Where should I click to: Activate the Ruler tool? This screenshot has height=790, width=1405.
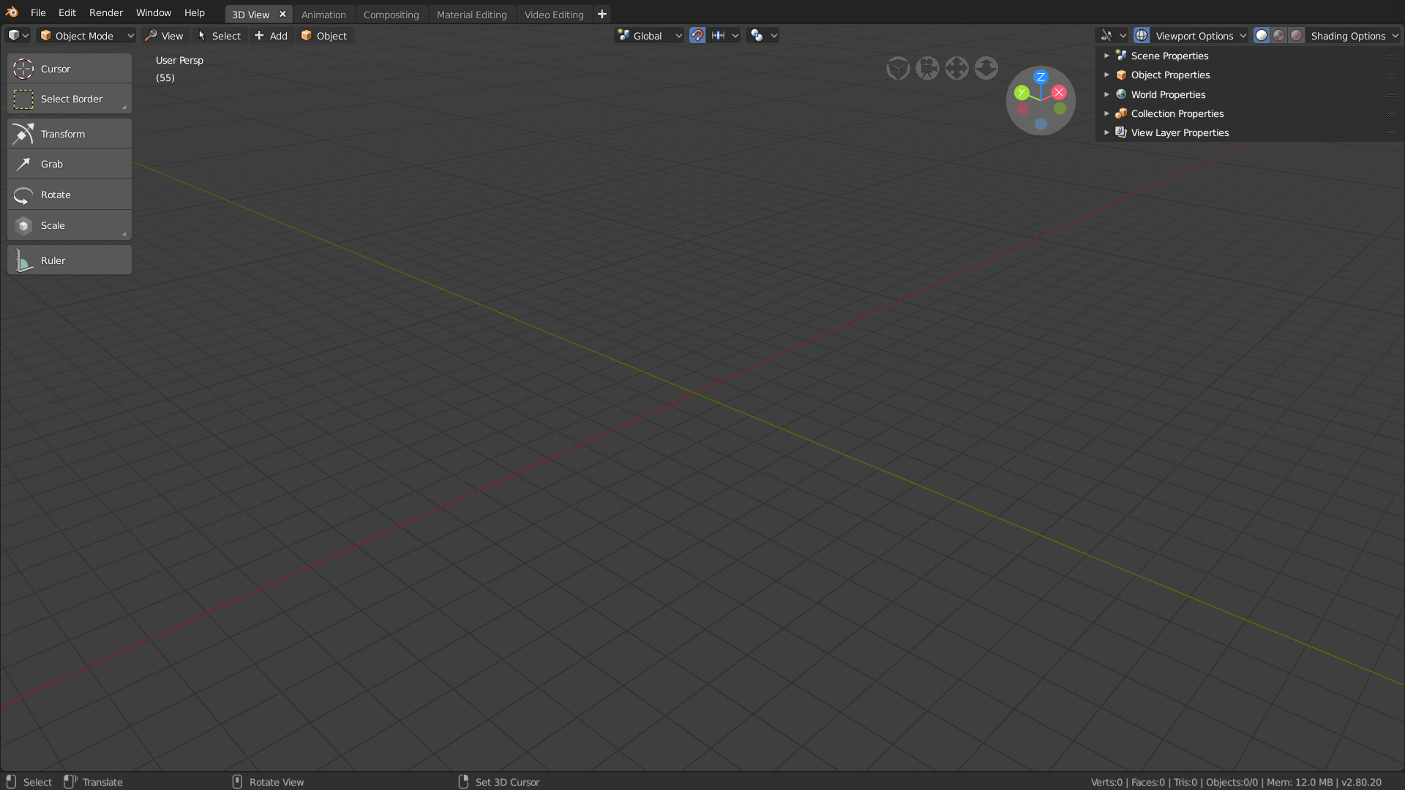click(69, 260)
